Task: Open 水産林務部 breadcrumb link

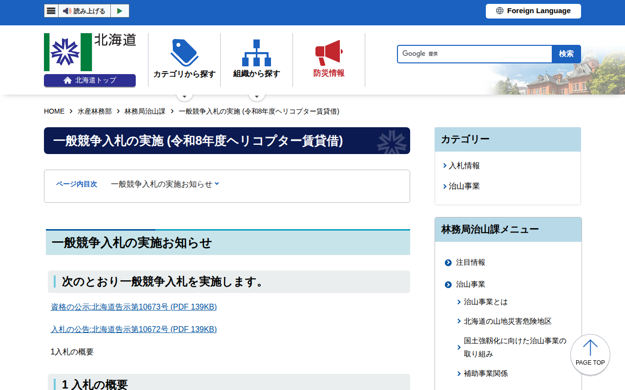Action: (95, 111)
